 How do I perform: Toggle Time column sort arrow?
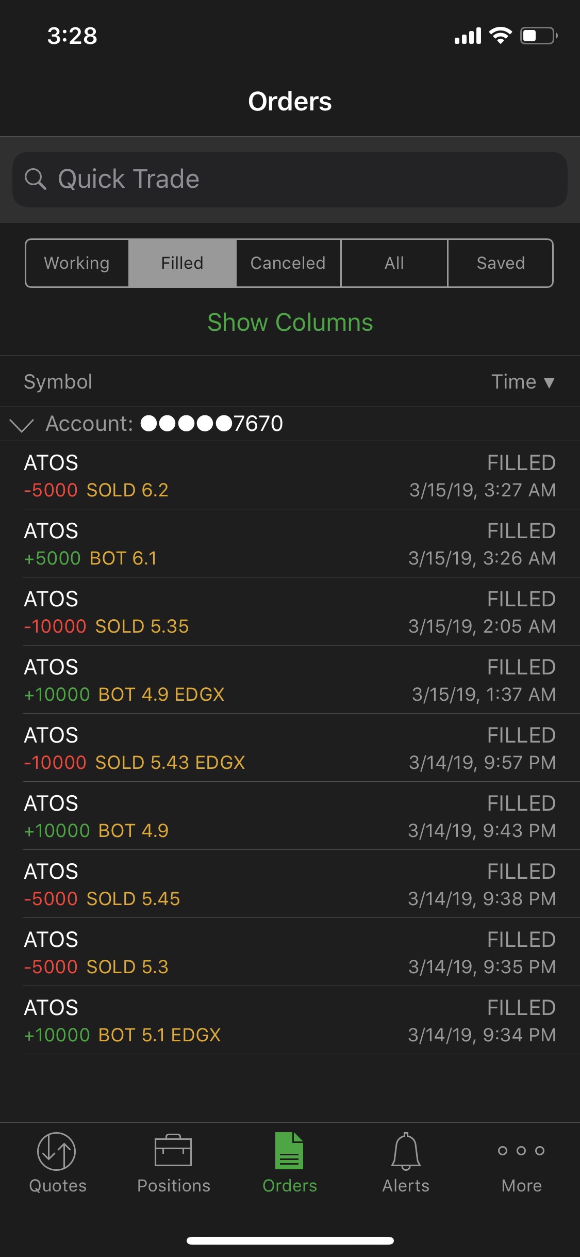[549, 382]
